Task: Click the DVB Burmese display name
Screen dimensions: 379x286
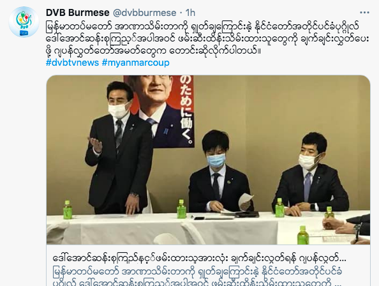Action: (x=78, y=13)
